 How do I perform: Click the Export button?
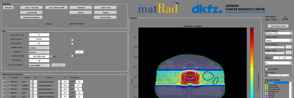(x=105, y=13)
